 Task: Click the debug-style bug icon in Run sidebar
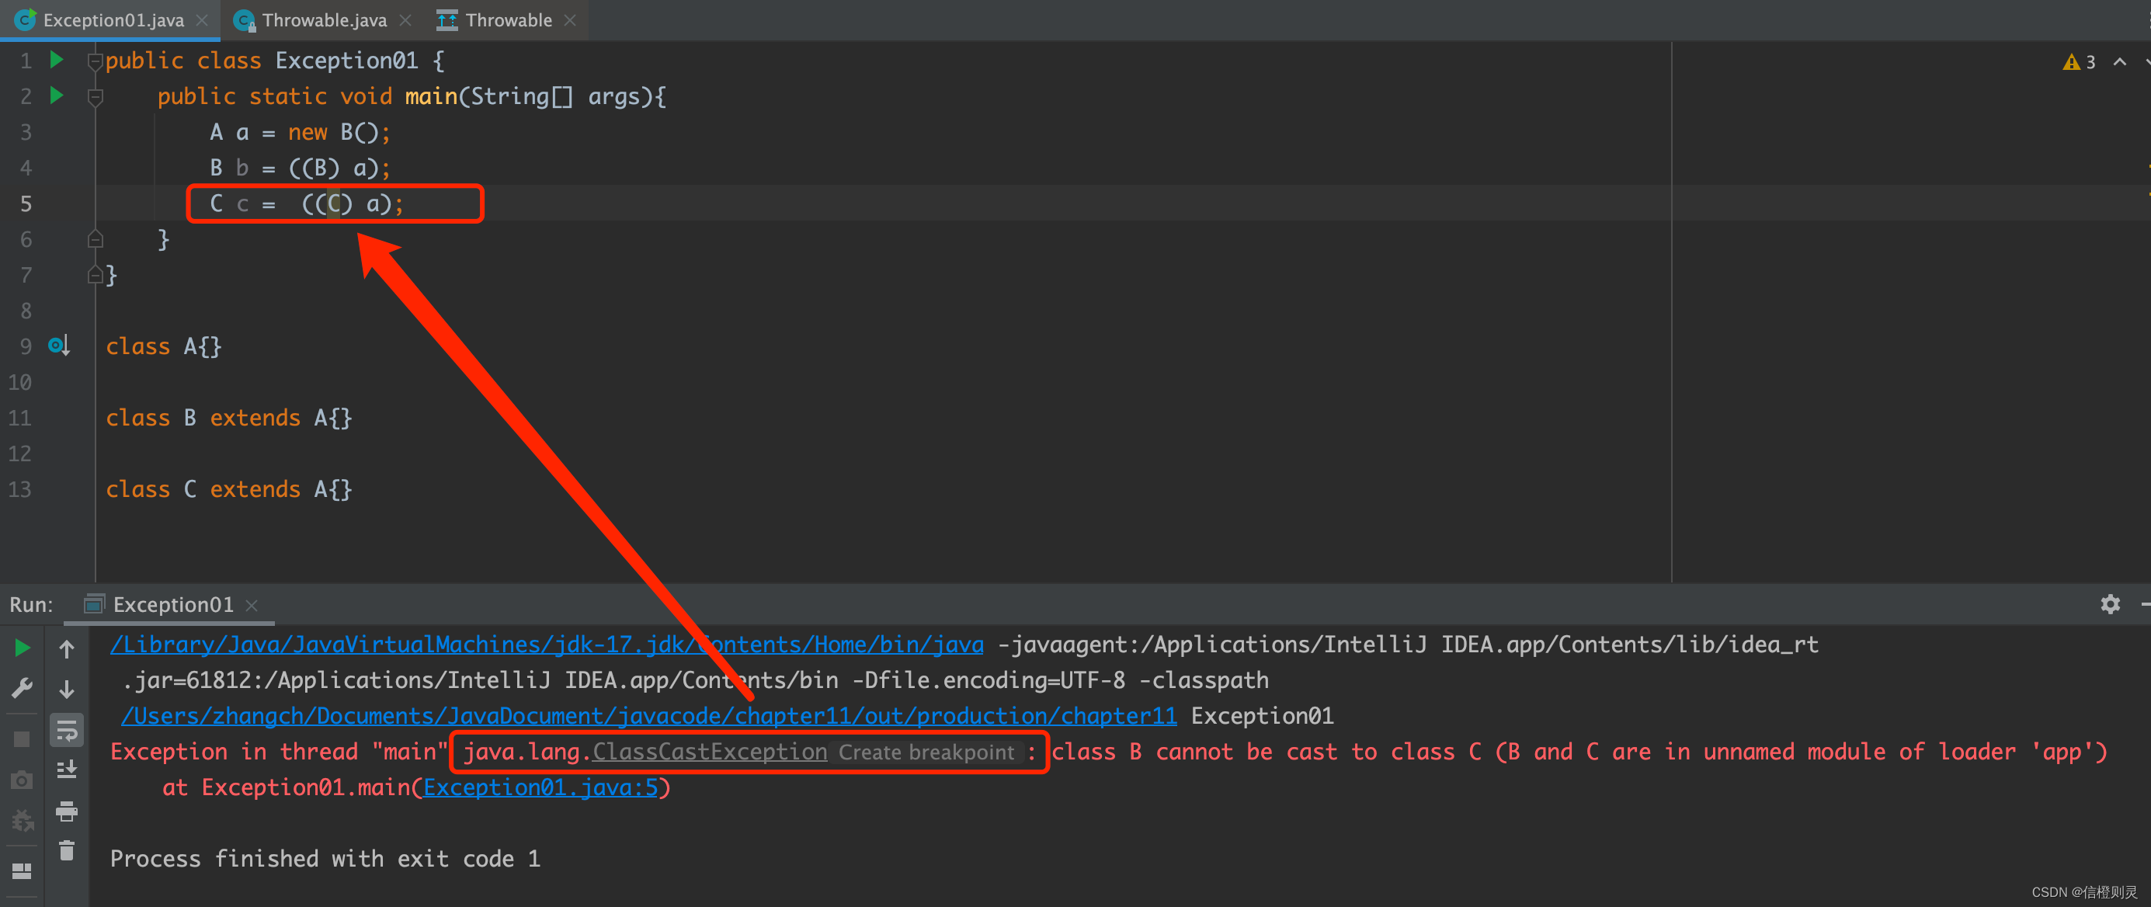[x=23, y=821]
